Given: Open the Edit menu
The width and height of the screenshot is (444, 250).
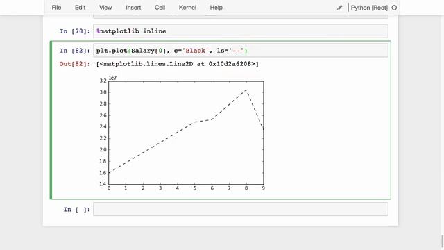Looking at the screenshot, I should (x=80, y=8).
